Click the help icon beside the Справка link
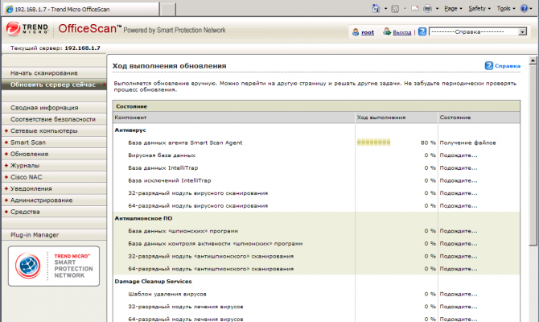 pos(489,66)
